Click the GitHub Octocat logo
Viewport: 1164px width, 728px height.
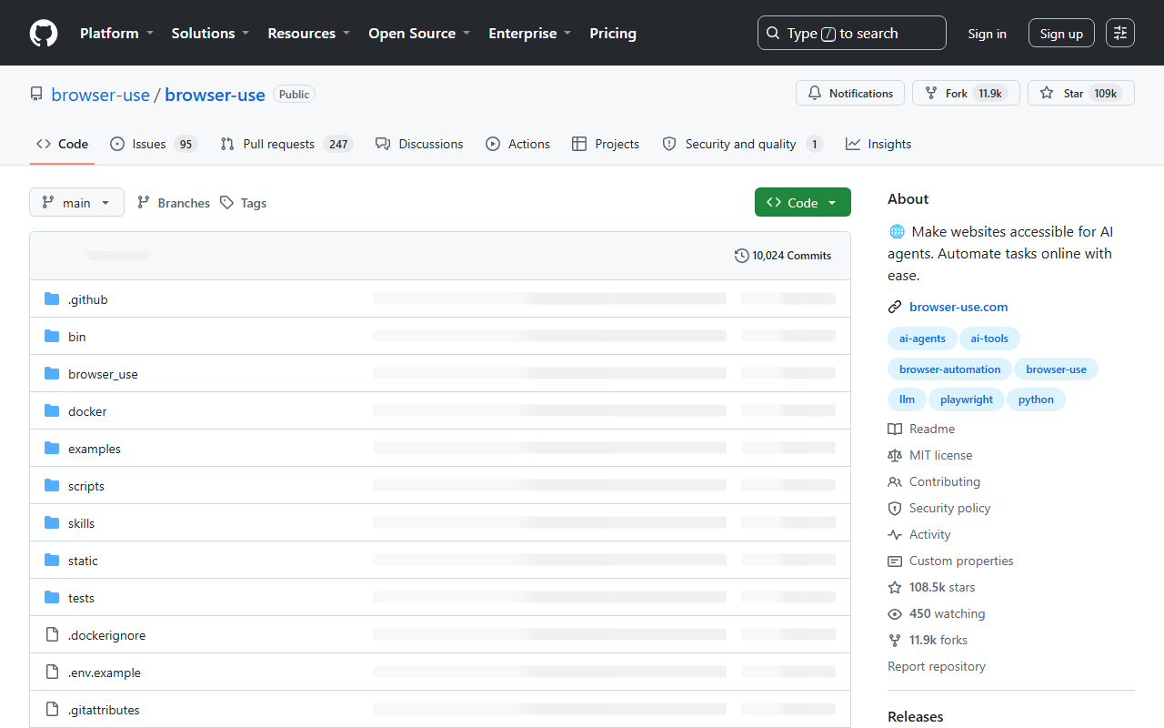pos(44,34)
